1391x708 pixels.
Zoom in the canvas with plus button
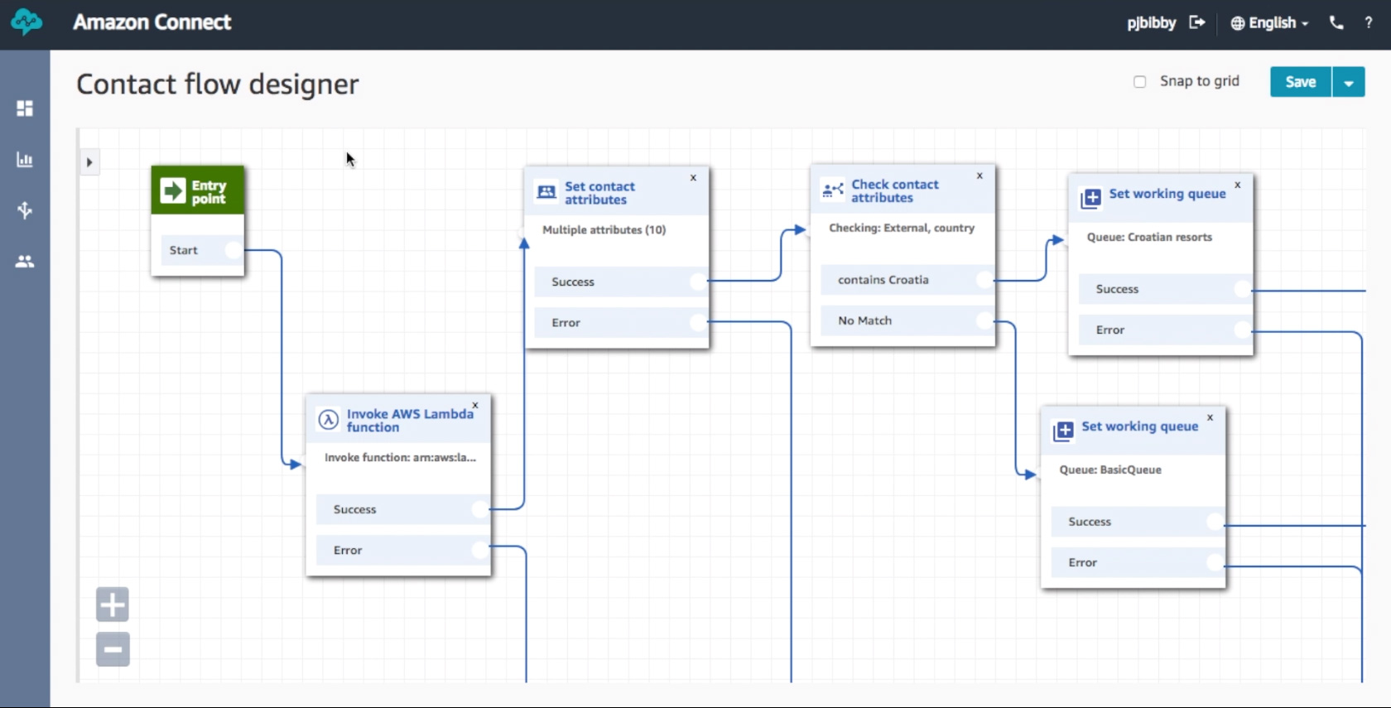(x=113, y=604)
